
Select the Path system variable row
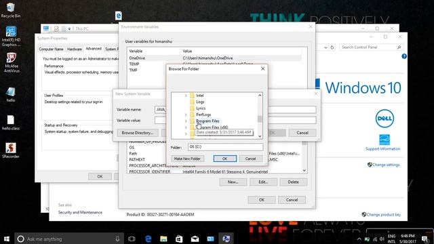click(133, 154)
